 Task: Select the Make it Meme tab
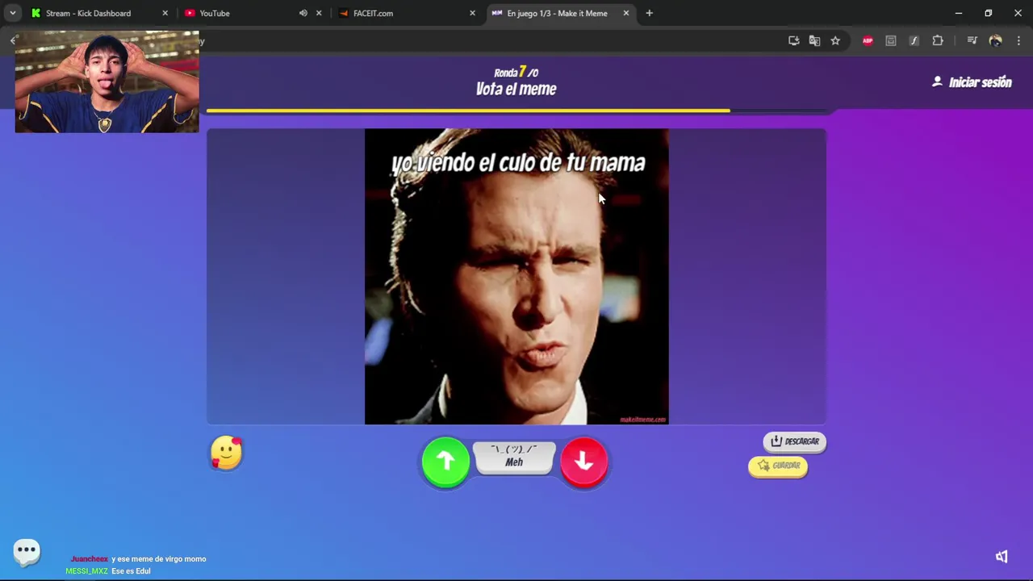point(557,13)
